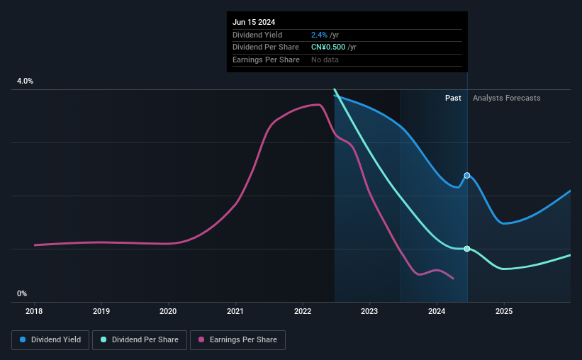Click the 2018 x-axis label
The height and width of the screenshot is (360, 582).
pos(34,311)
